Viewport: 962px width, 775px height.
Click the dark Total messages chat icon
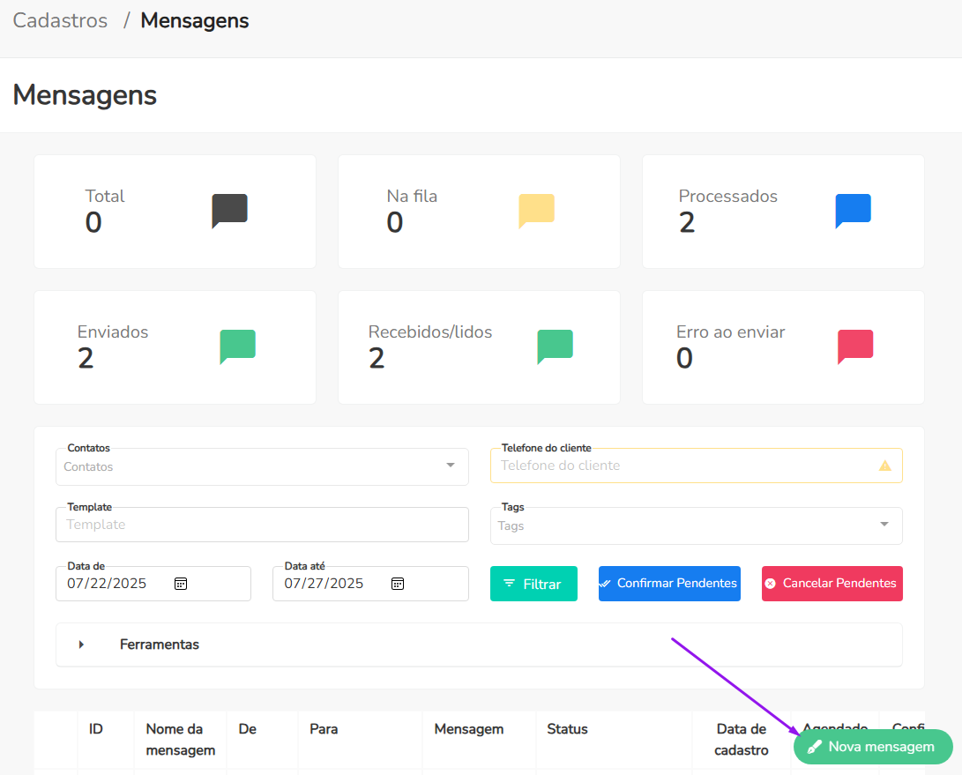(x=229, y=211)
